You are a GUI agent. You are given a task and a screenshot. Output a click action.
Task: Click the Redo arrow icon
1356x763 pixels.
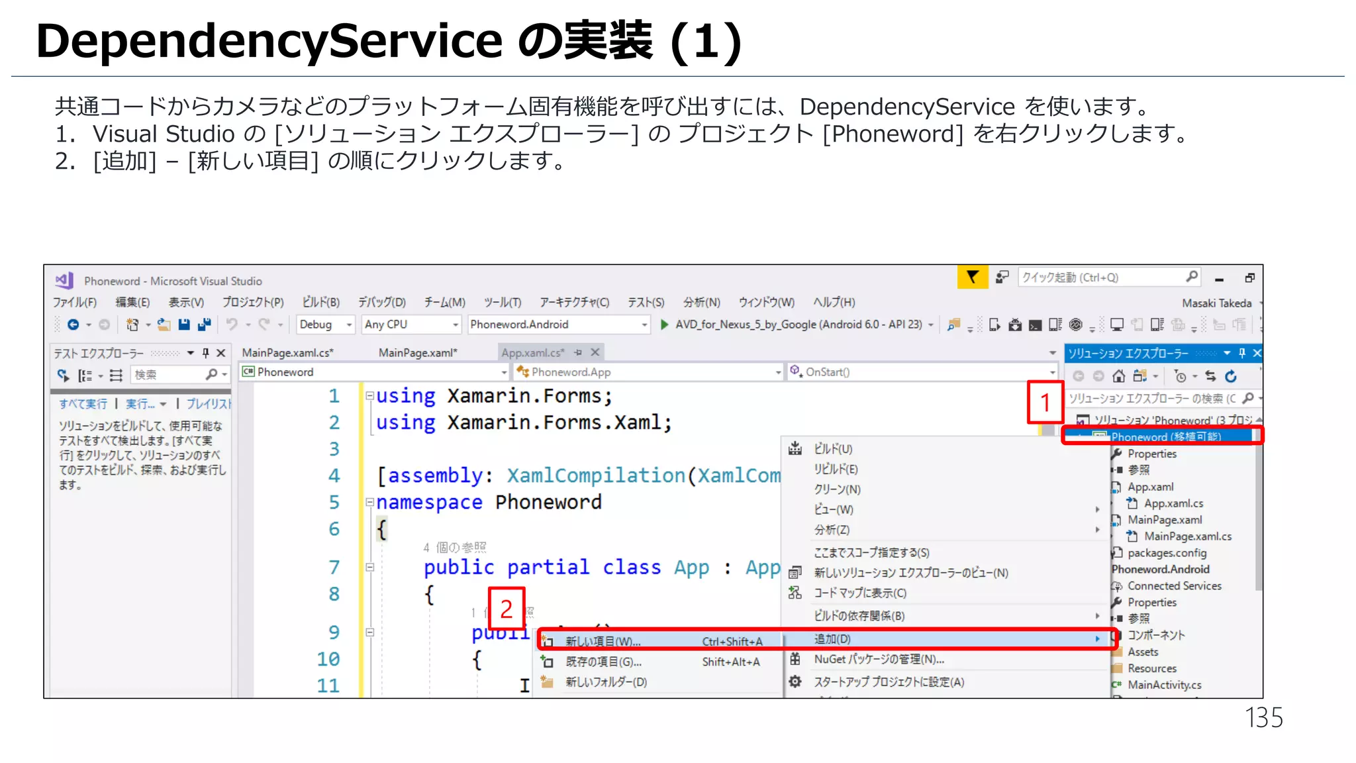[264, 325]
